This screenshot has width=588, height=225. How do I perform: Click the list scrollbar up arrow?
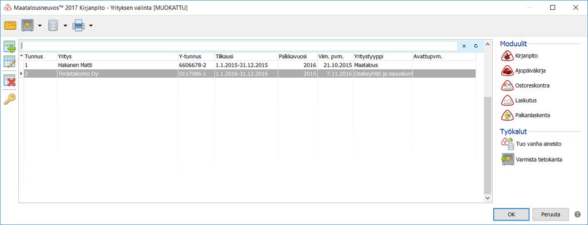coord(488,45)
